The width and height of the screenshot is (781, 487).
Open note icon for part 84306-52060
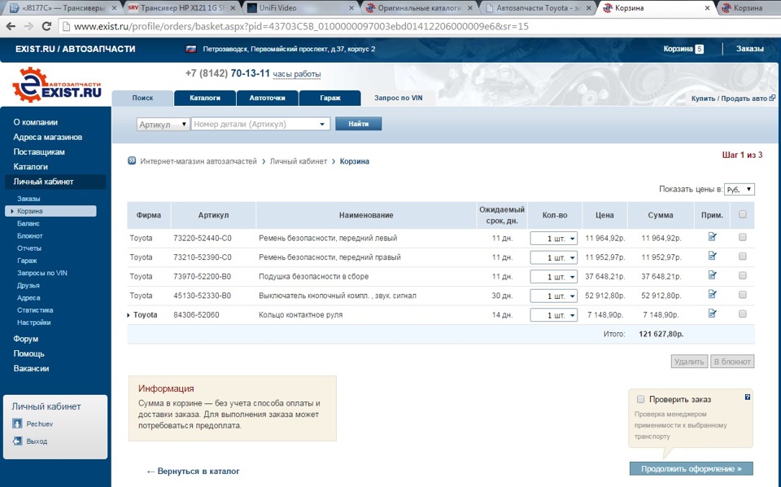713,314
